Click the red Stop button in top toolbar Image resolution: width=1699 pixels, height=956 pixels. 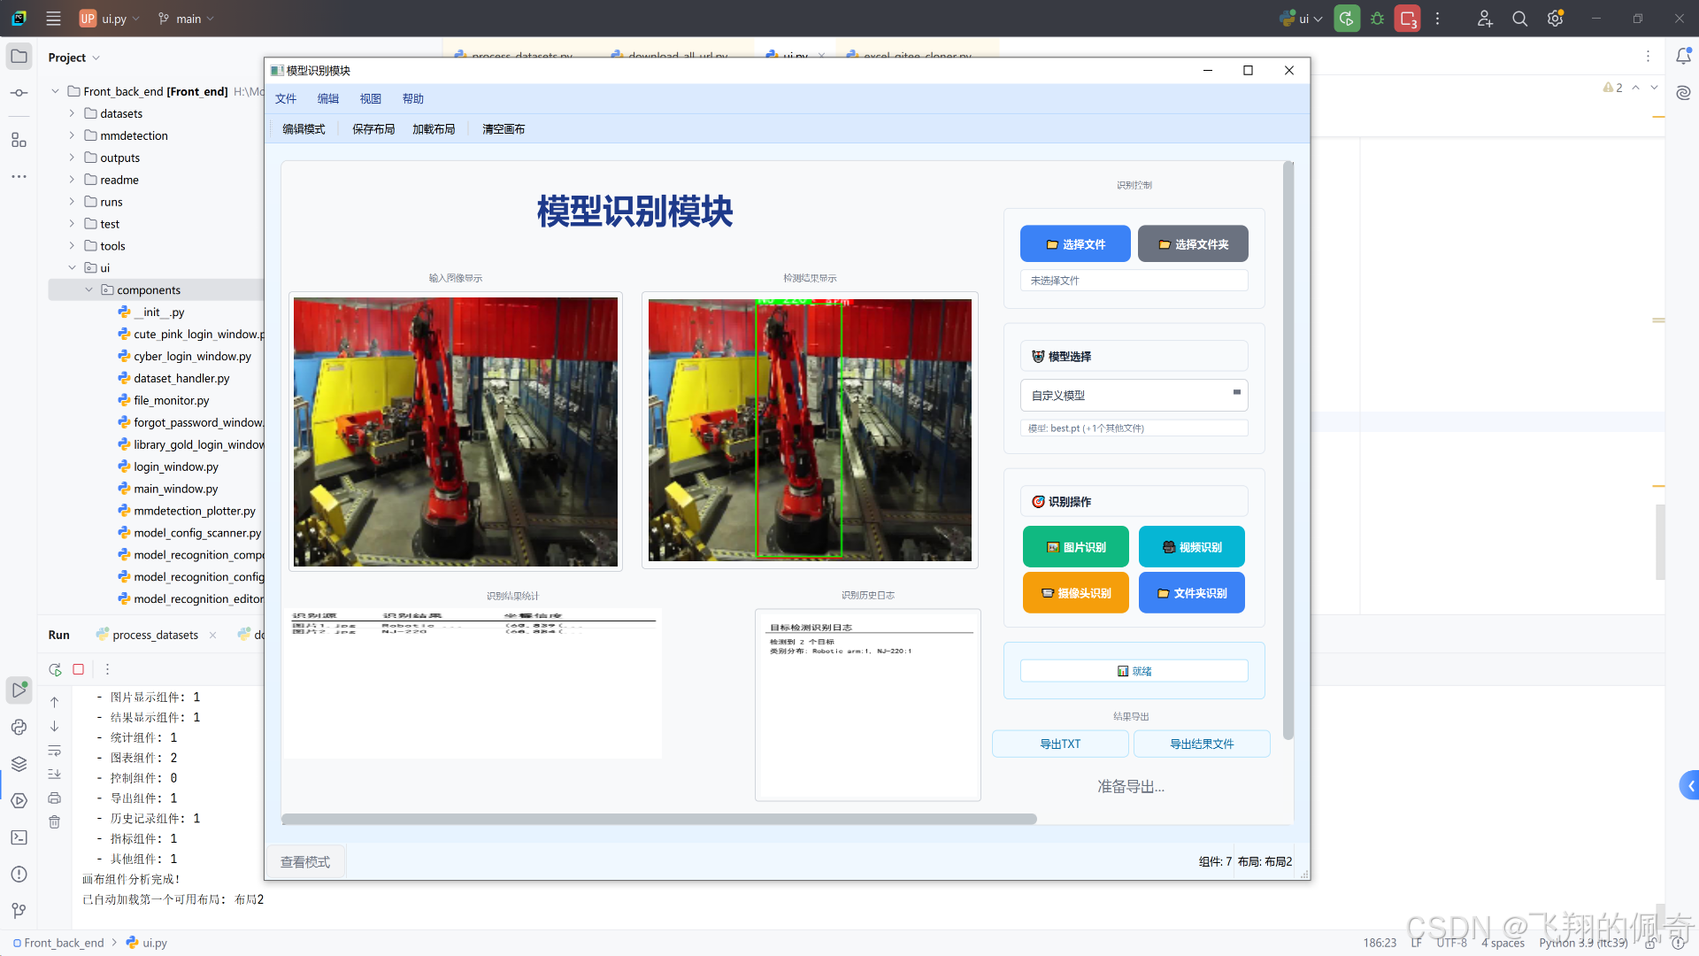tap(1407, 19)
